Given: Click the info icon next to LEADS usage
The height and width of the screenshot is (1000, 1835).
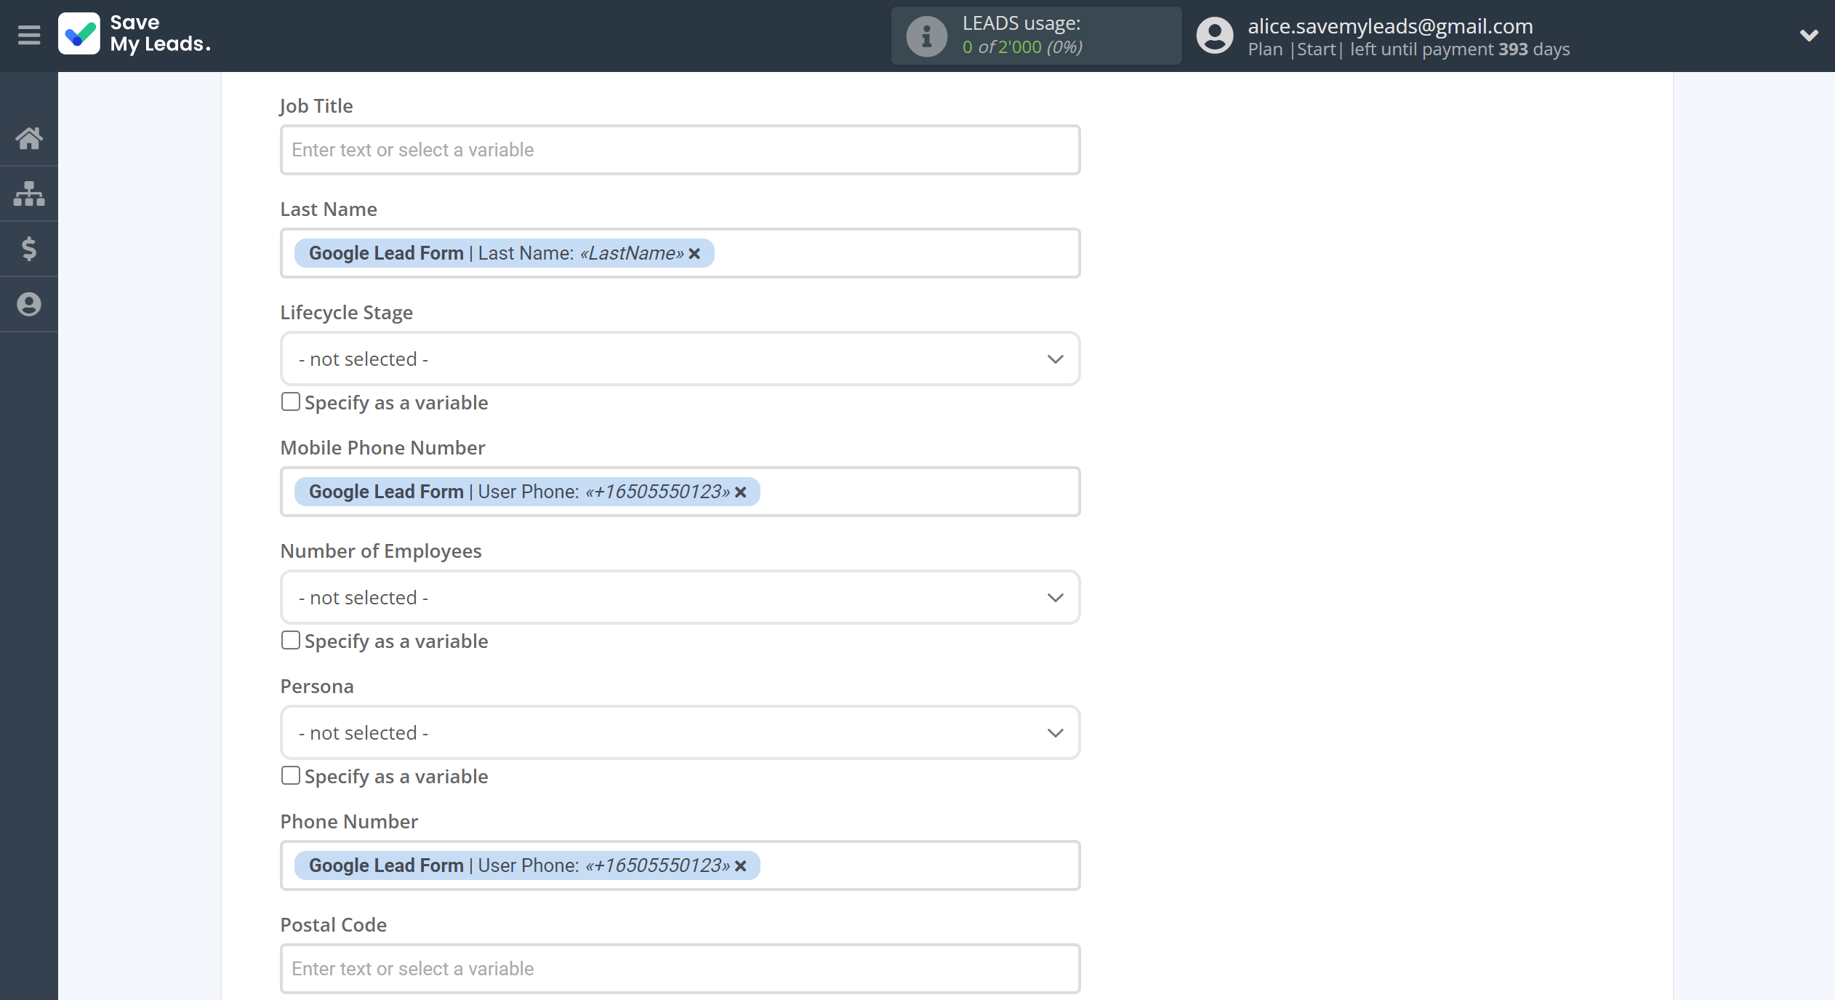Looking at the screenshot, I should pyautogui.click(x=923, y=34).
